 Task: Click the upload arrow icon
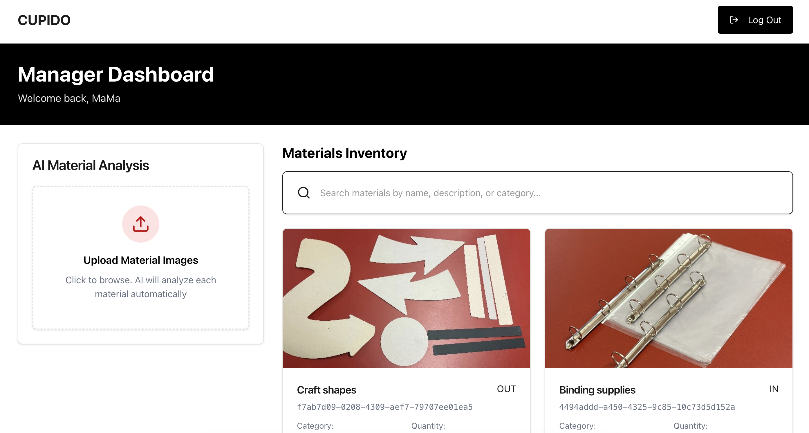click(140, 224)
